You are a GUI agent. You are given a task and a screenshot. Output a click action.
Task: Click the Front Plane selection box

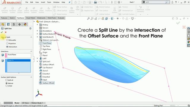point(19,56)
